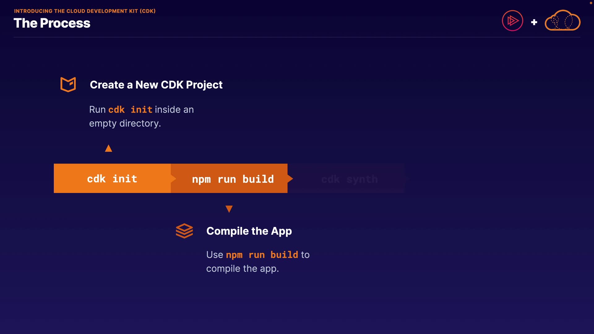Click the upward orange triangle above cdk init
The width and height of the screenshot is (594, 334).
108,148
